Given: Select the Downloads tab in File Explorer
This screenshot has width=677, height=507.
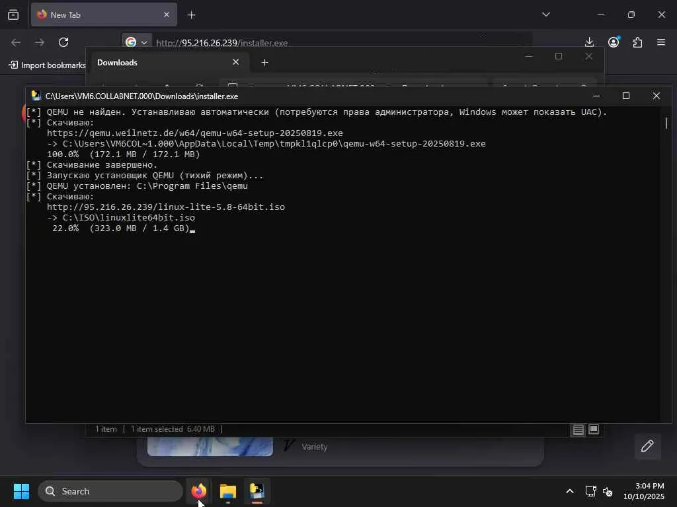Looking at the screenshot, I should tap(169, 63).
